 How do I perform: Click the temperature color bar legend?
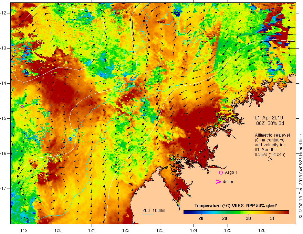click(236, 212)
